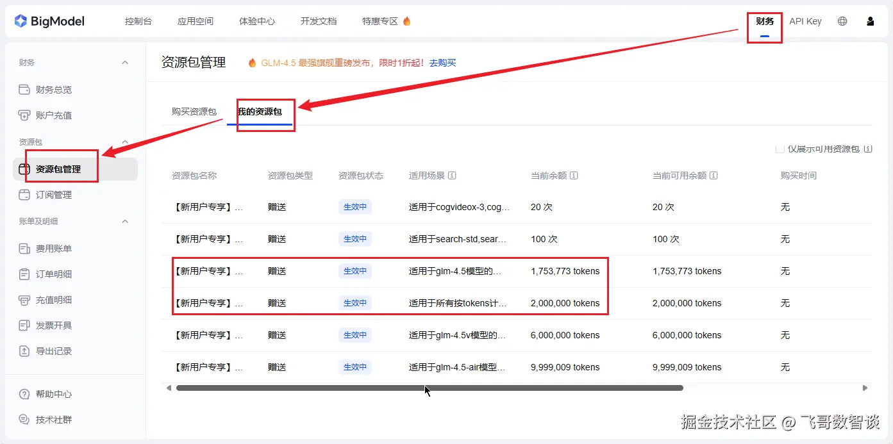Click the 发票开具 sidebar icon
The height and width of the screenshot is (444, 893).
coord(24,325)
